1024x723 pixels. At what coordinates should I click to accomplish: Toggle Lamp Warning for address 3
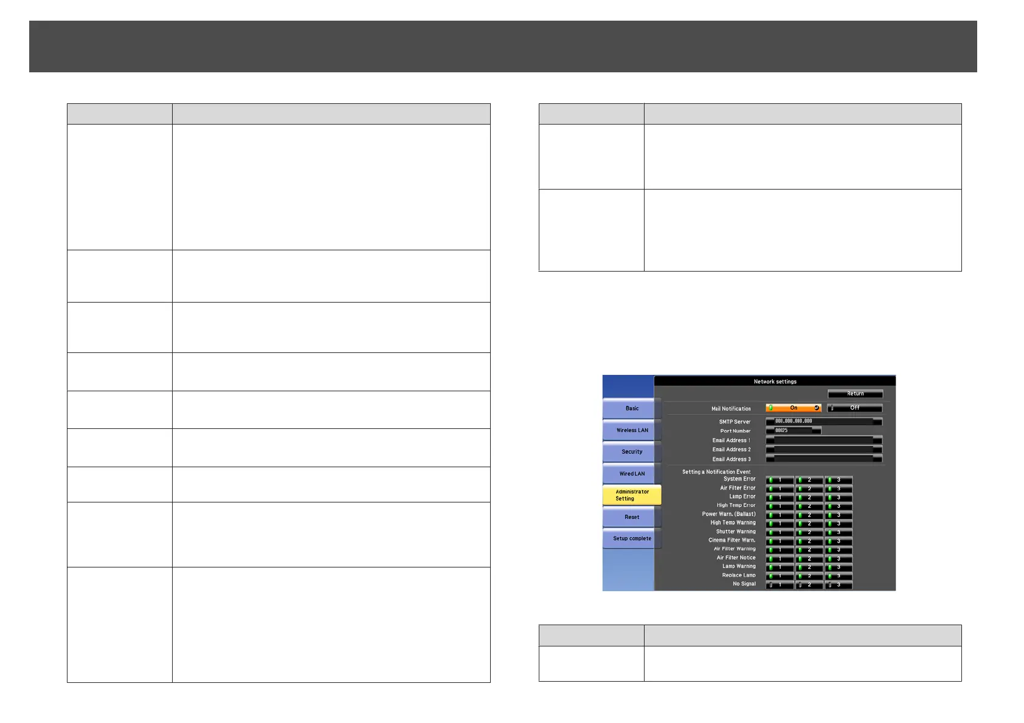(x=839, y=567)
